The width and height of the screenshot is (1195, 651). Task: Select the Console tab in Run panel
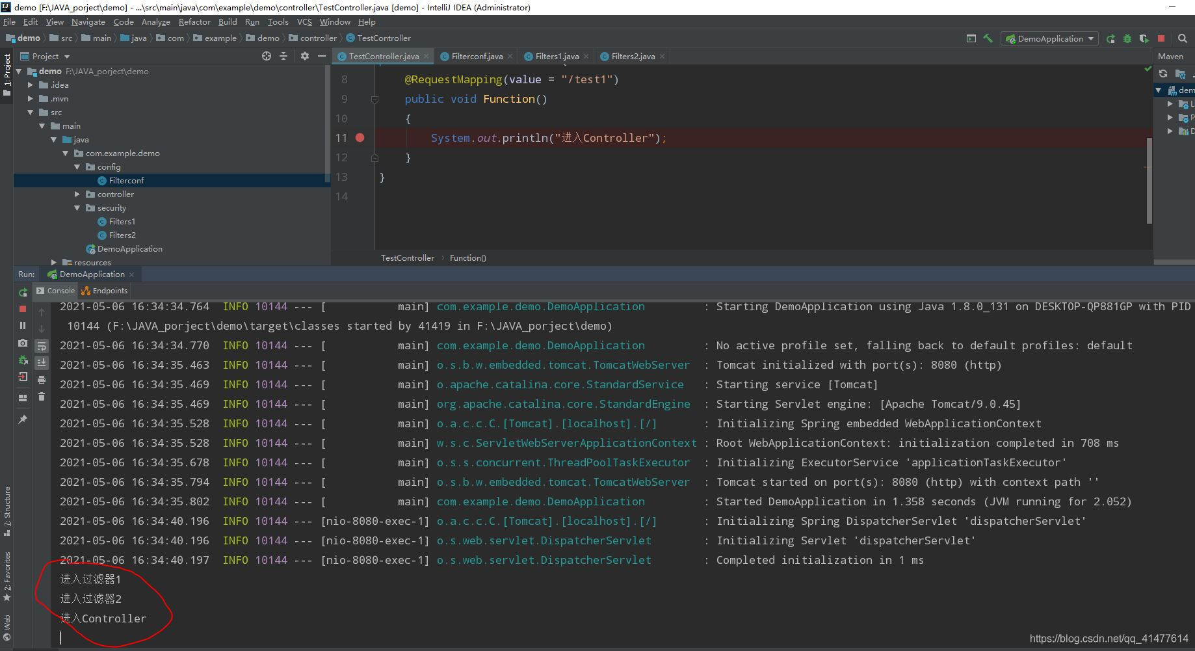[x=55, y=291]
